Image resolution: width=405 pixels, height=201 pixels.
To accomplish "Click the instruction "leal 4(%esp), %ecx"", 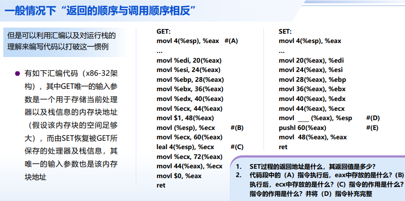I will (185, 147).
